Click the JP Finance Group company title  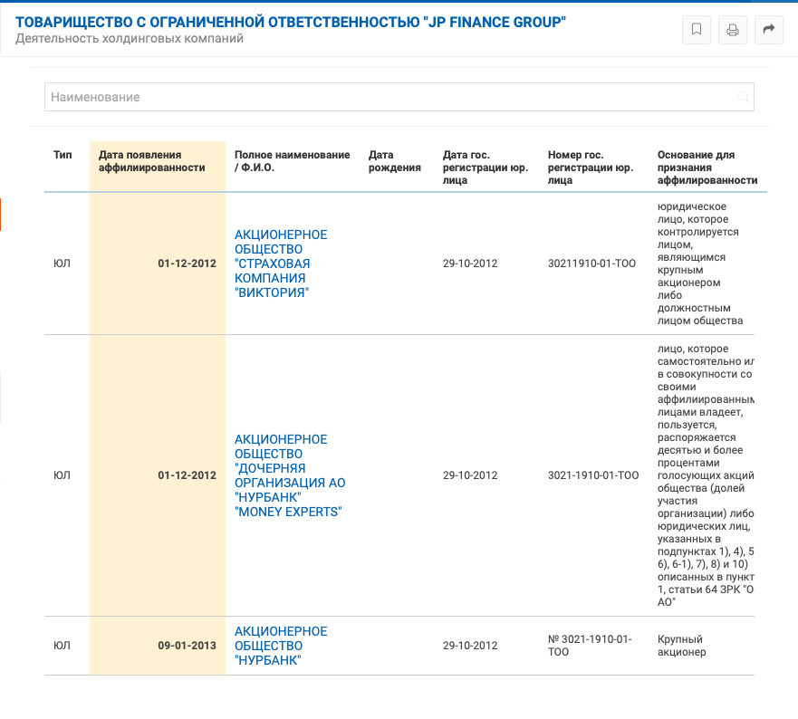(x=291, y=22)
